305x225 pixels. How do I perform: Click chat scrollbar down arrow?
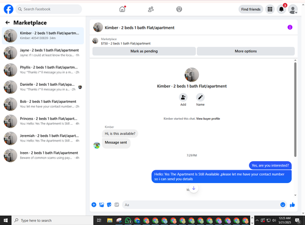295,195
